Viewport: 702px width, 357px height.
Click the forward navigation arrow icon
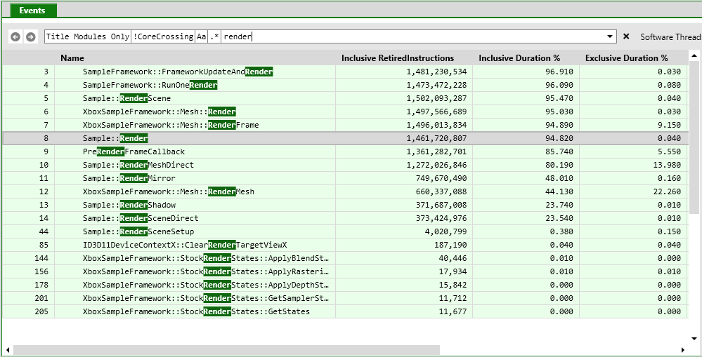coord(30,37)
